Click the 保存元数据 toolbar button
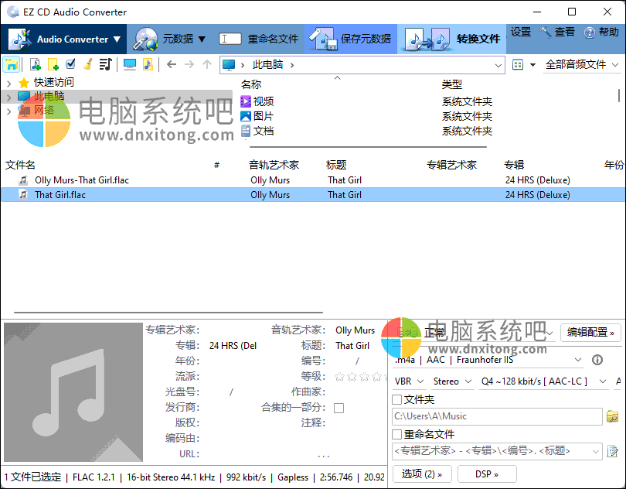The image size is (626, 489). coord(351,39)
